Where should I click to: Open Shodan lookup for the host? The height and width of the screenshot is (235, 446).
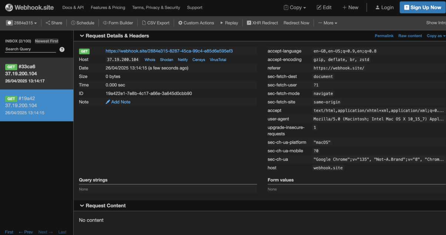(167, 60)
